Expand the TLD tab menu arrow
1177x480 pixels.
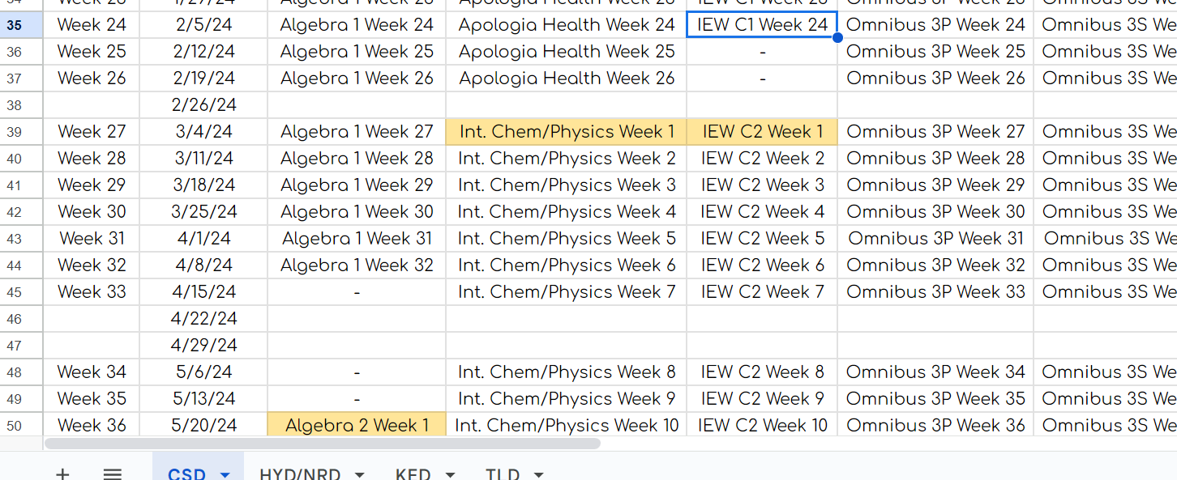(x=538, y=474)
